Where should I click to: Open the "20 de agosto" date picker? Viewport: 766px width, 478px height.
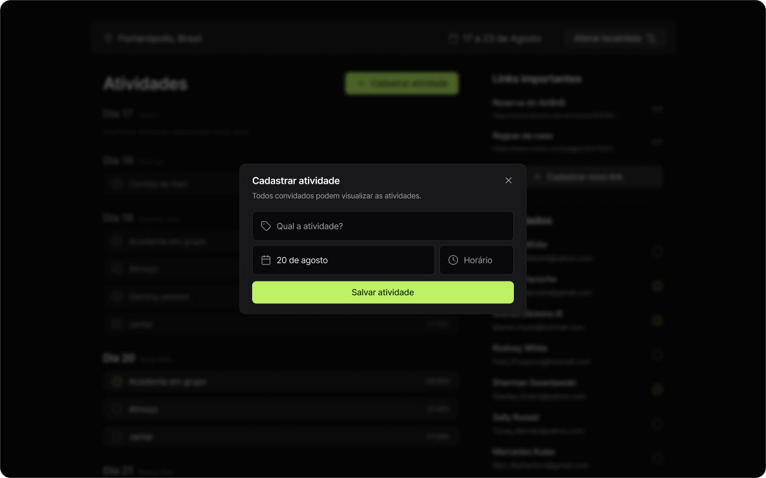click(x=344, y=260)
